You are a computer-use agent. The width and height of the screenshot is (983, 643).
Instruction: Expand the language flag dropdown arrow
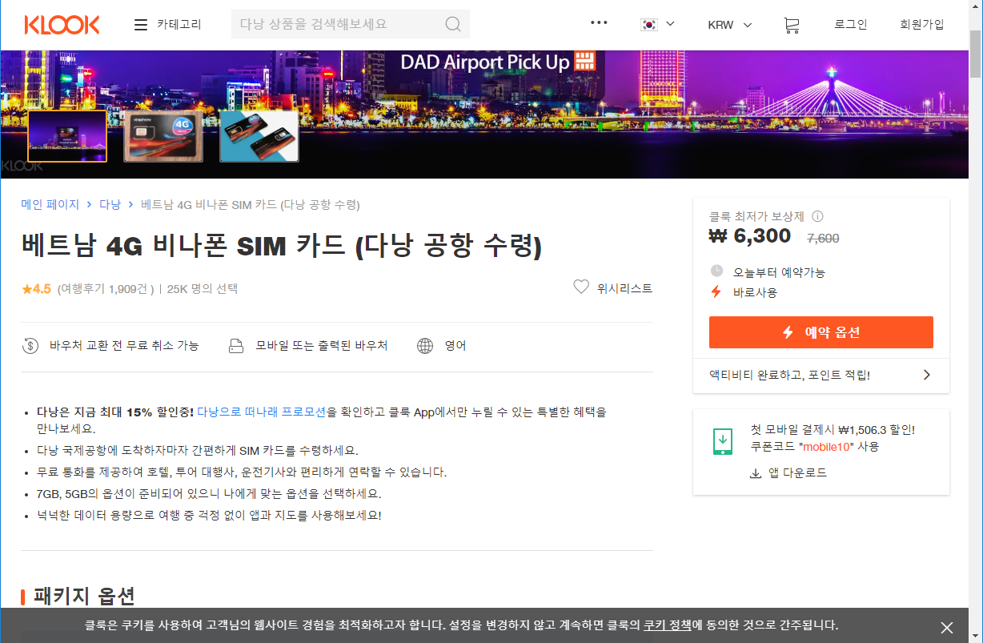670,24
